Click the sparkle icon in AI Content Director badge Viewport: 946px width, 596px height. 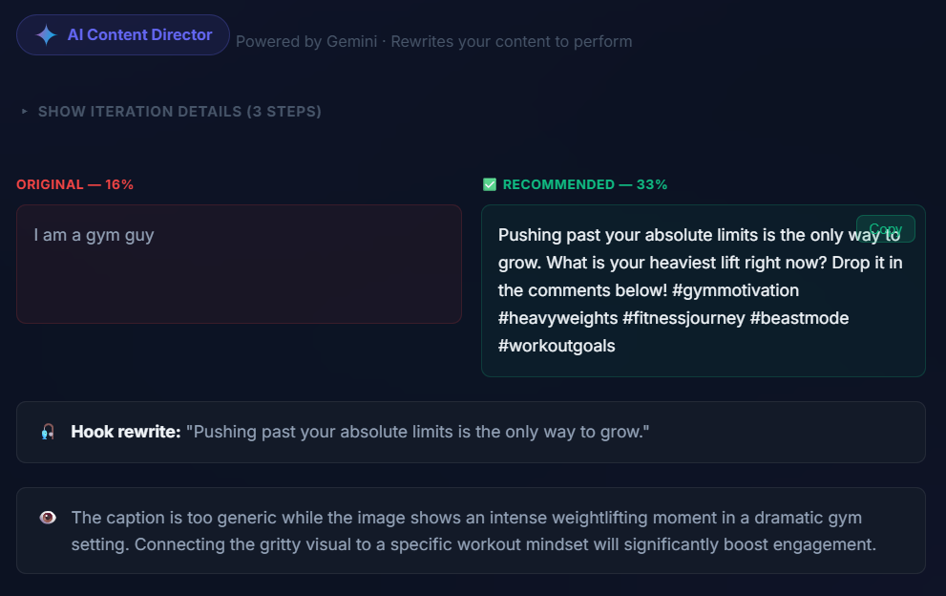tap(46, 35)
